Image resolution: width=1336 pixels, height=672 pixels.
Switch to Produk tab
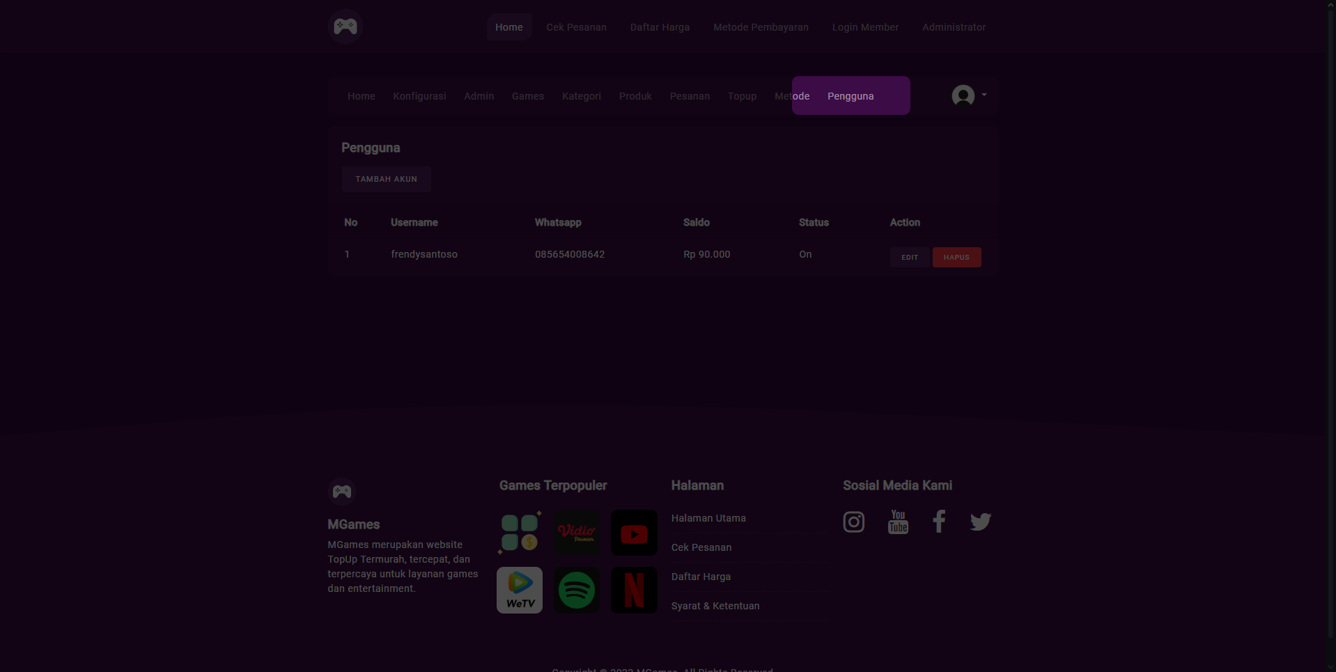(x=635, y=96)
